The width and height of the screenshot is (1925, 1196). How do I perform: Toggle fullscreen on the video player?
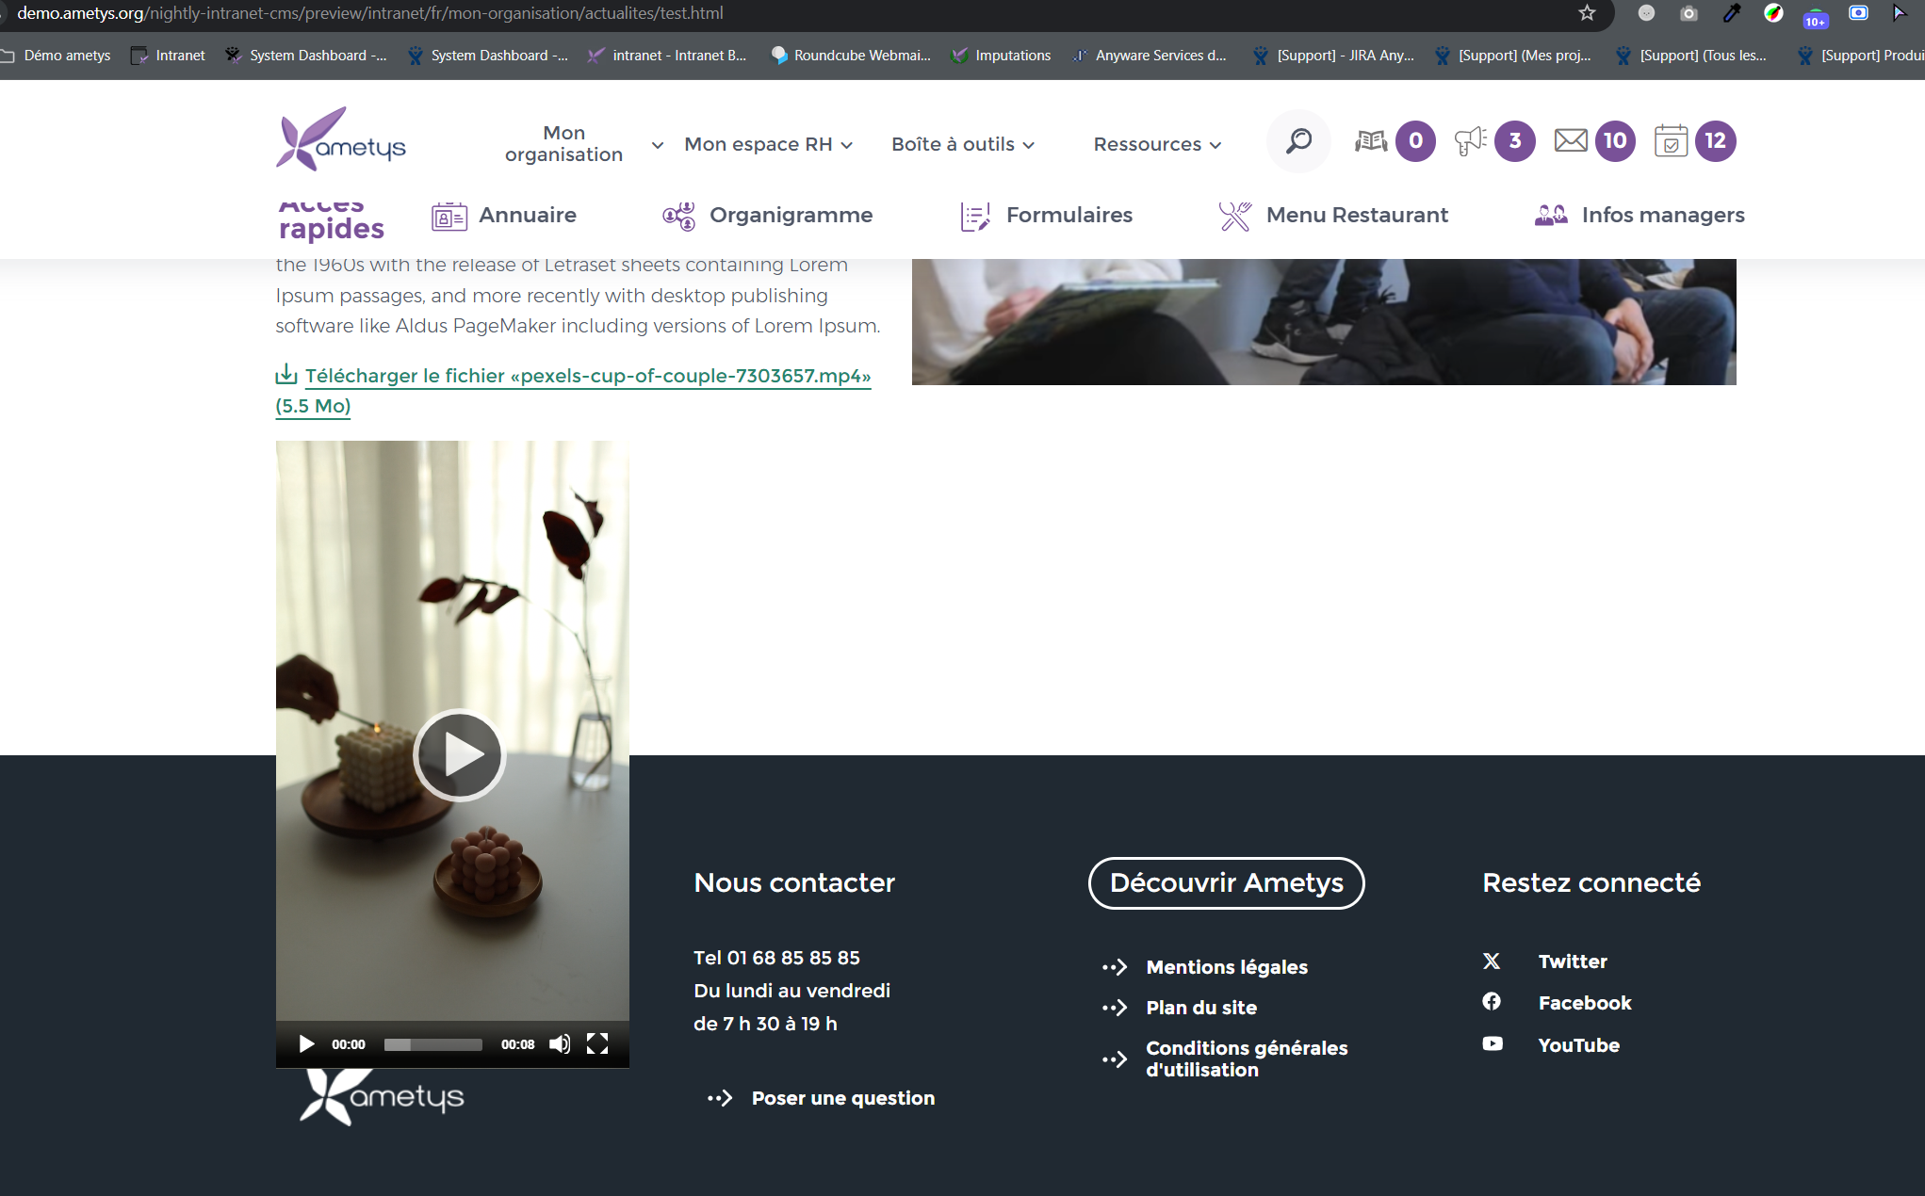click(x=597, y=1044)
